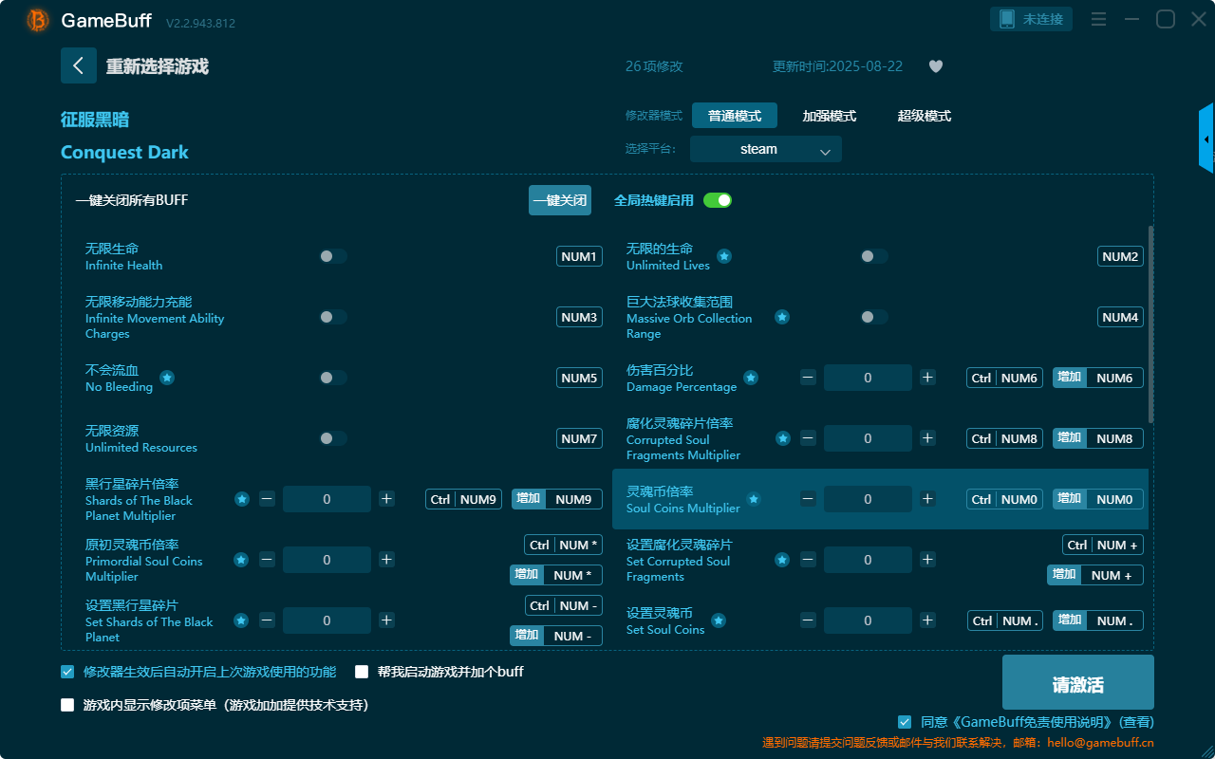Expand the blue side panel arrow
Image resolution: width=1215 pixels, height=759 pixels.
1206,139
